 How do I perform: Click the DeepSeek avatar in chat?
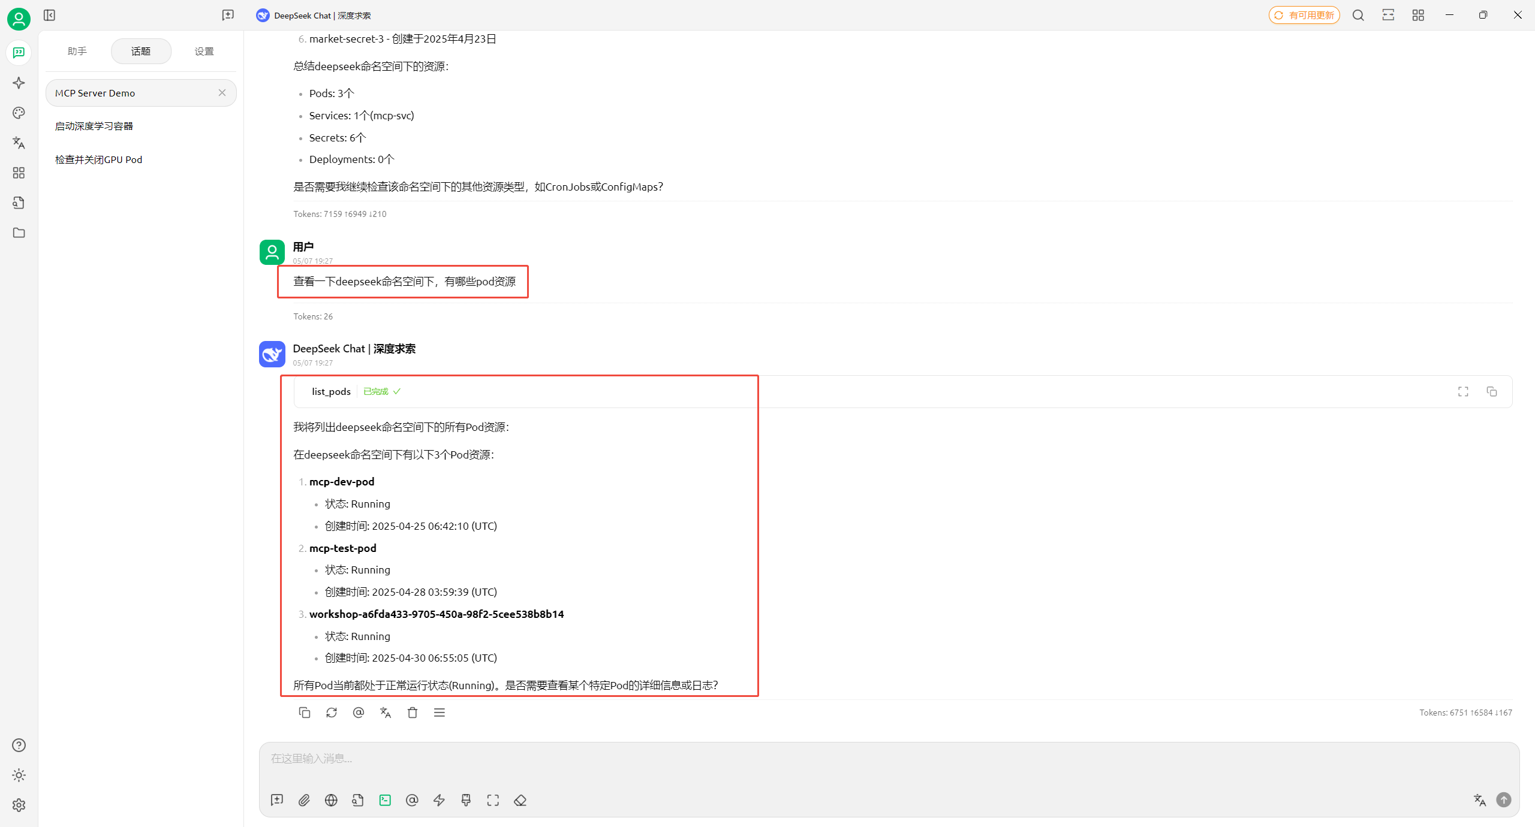pos(272,354)
